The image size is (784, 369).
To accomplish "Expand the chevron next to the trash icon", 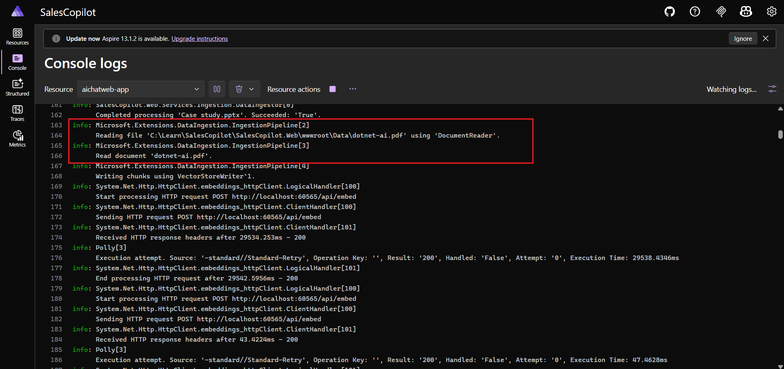I will [x=251, y=89].
